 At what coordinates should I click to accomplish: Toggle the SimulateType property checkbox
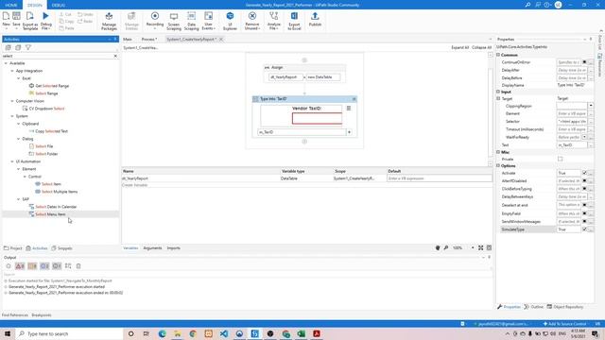pos(584,229)
